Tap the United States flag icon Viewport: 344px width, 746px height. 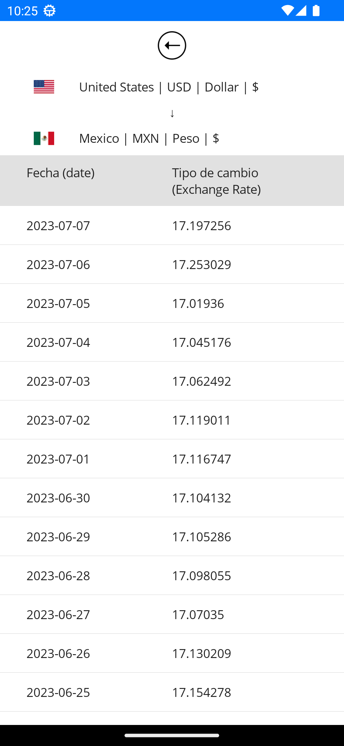pyautogui.click(x=44, y=87)
